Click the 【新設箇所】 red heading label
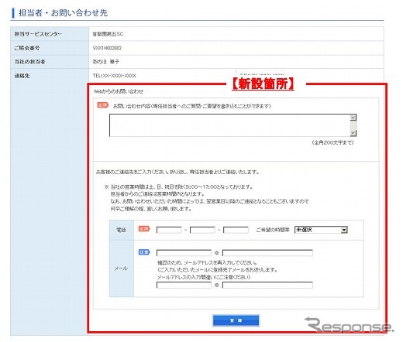 pyautogui.click(x=263, y=84)
